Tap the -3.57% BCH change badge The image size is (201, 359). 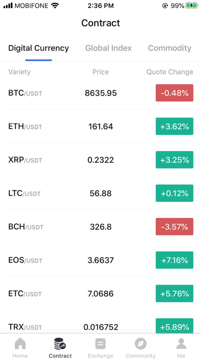coord(175,226)
